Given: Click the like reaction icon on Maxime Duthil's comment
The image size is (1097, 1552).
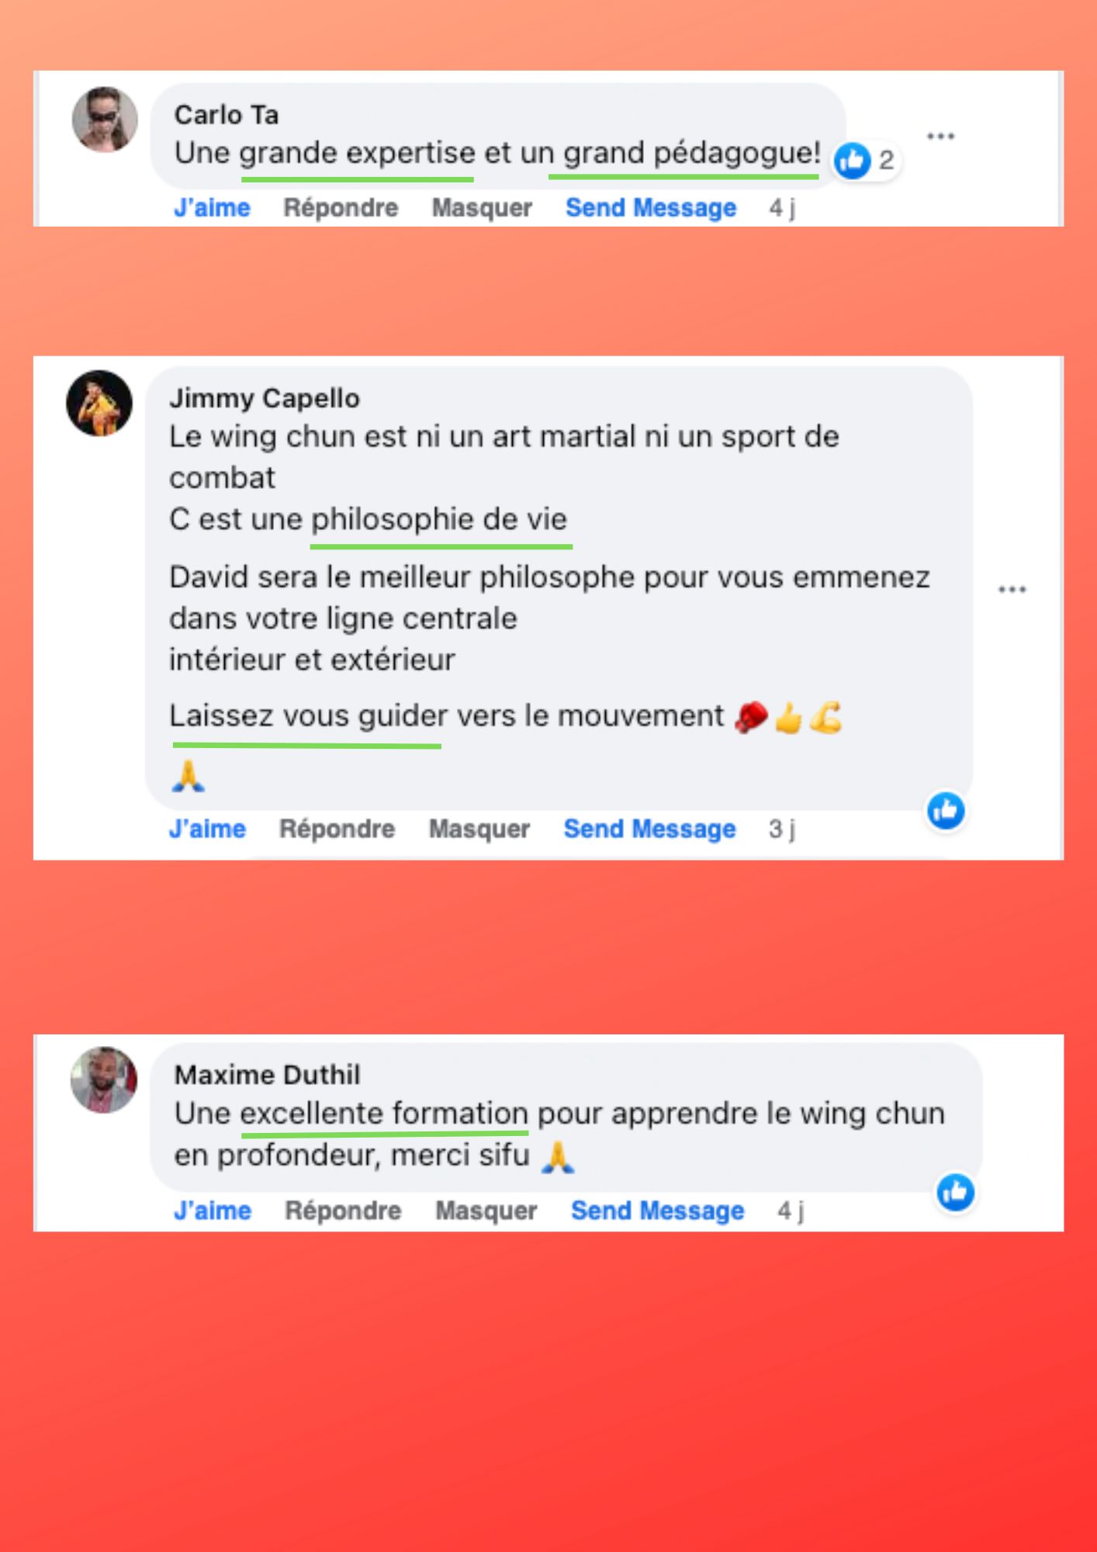Looking at the screenshot, I should pos(955,1192).
